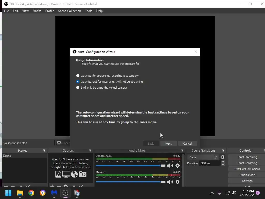Adjust the Mic/Aux volume slider
This screenshot has width=265, height=199.
[x=130, y=182]
